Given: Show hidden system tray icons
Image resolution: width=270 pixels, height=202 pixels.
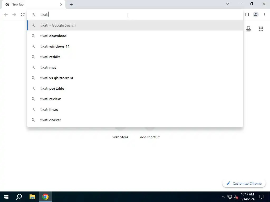Looking at the screenshot, I should click(223, 197).
